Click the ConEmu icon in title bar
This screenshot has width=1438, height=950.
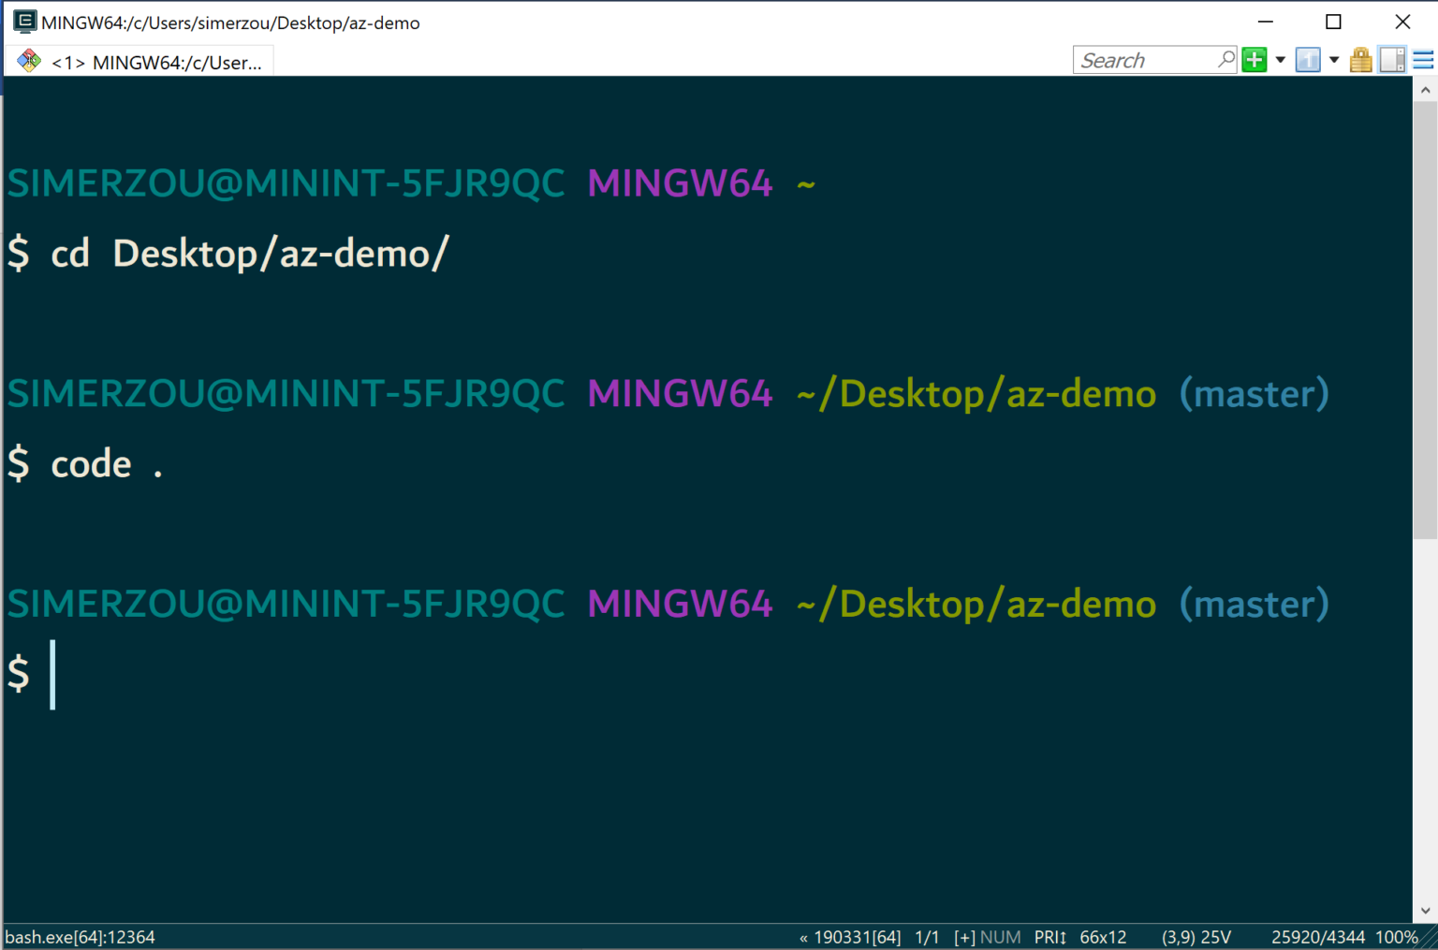[24, 22]
